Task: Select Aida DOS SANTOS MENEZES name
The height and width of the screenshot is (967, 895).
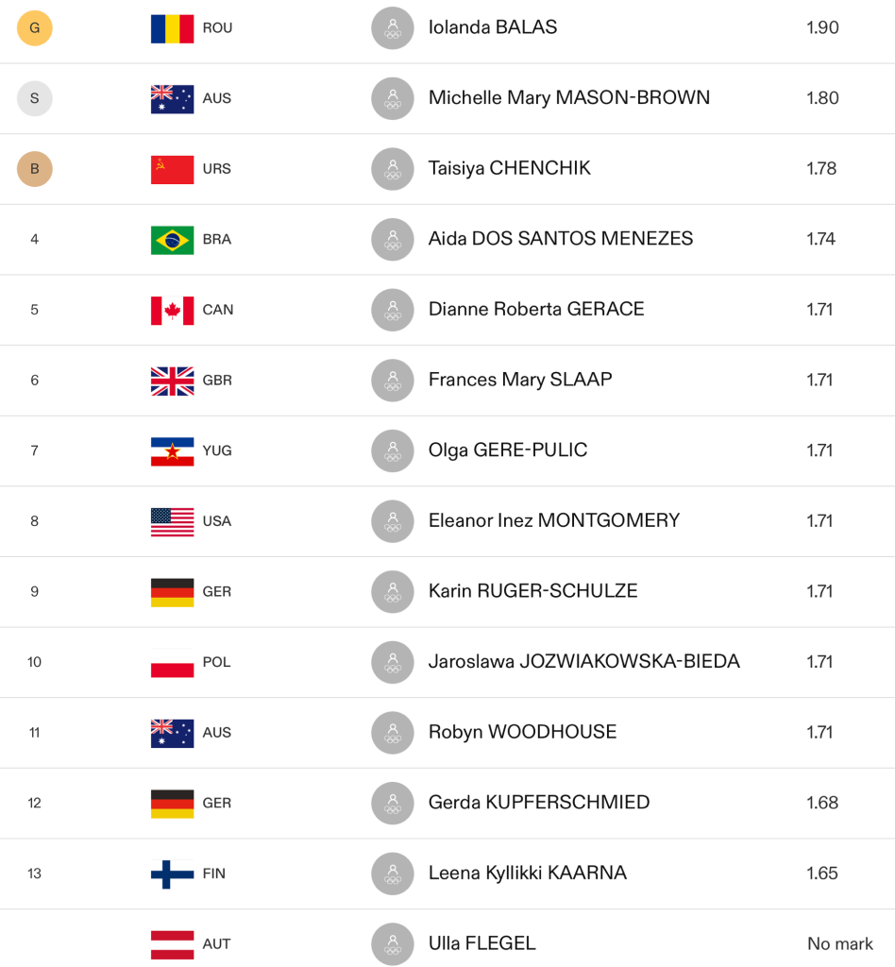Action: pos(560,239)
